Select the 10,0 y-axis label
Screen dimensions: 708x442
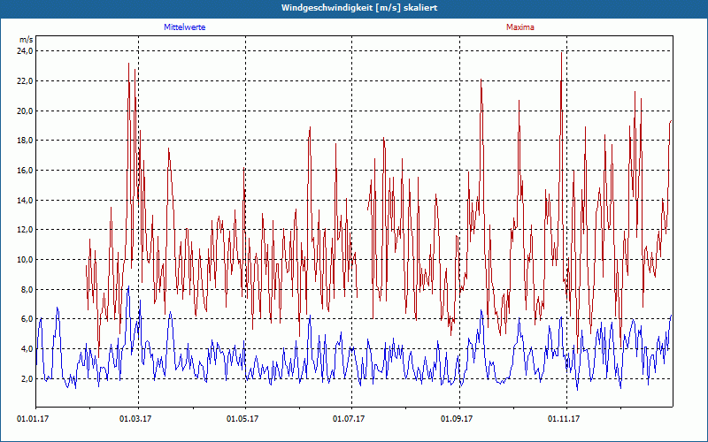click(25, 259)
